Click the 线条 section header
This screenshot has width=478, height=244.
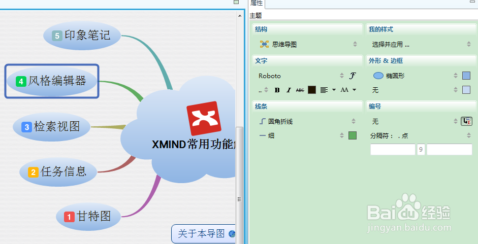click(x=261, y=107)
